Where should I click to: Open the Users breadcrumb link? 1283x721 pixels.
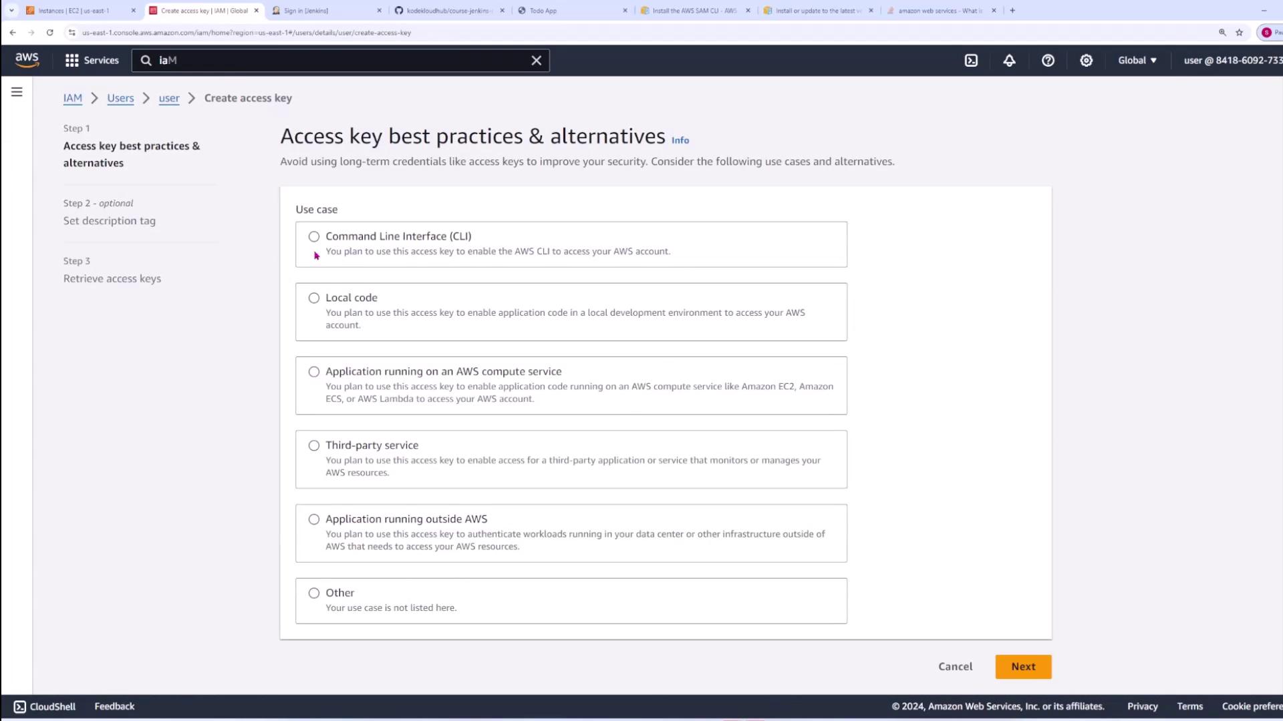pos(120,98)
